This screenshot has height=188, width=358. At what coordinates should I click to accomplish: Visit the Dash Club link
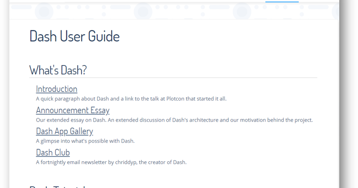[53, 152]
